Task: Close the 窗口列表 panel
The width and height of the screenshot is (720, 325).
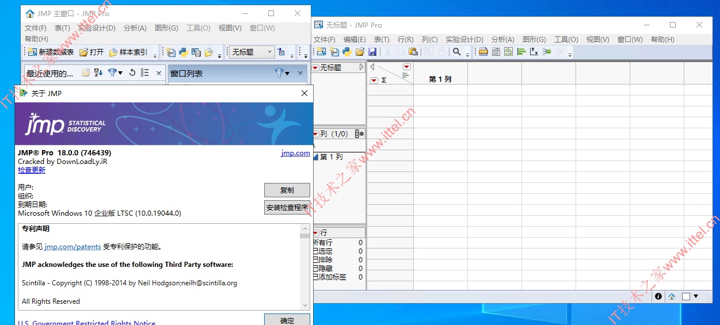Action: point(300,73)
